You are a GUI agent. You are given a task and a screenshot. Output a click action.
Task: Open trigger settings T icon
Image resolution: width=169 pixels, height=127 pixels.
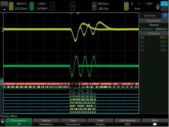[x=126, y=6]
